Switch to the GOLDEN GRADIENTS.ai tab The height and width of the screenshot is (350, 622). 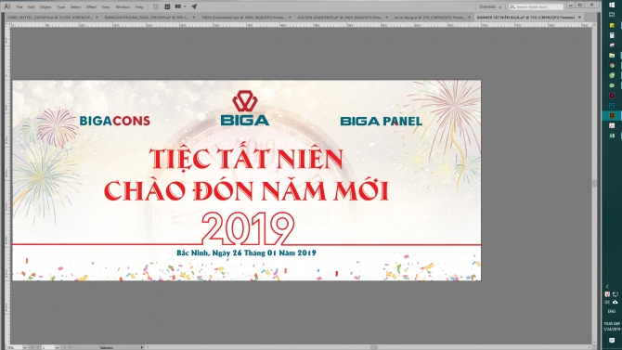click(340, 18)
